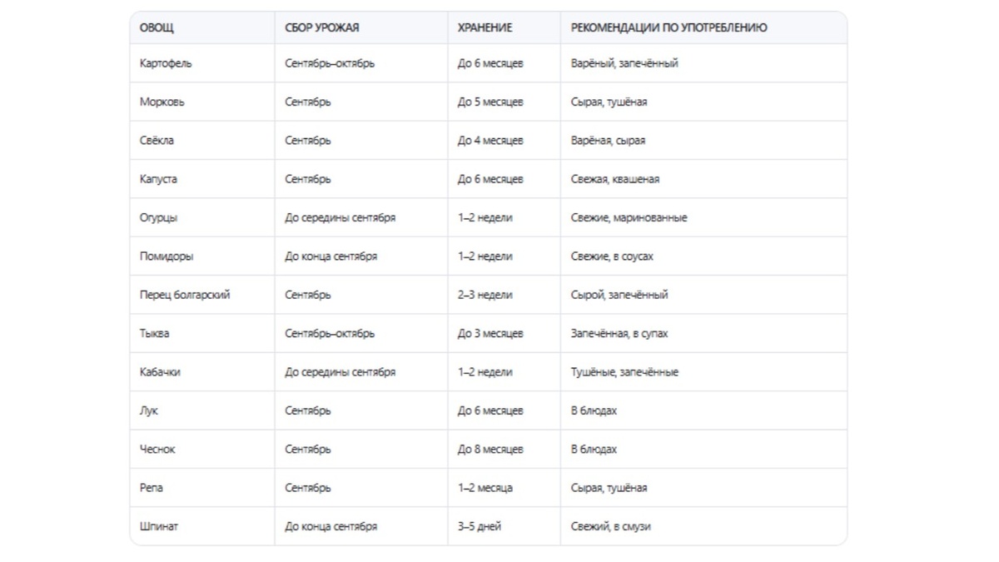Viewport: 999px width, 562px height.
Task: Click the Морковь row name
Action: [162, 102]
